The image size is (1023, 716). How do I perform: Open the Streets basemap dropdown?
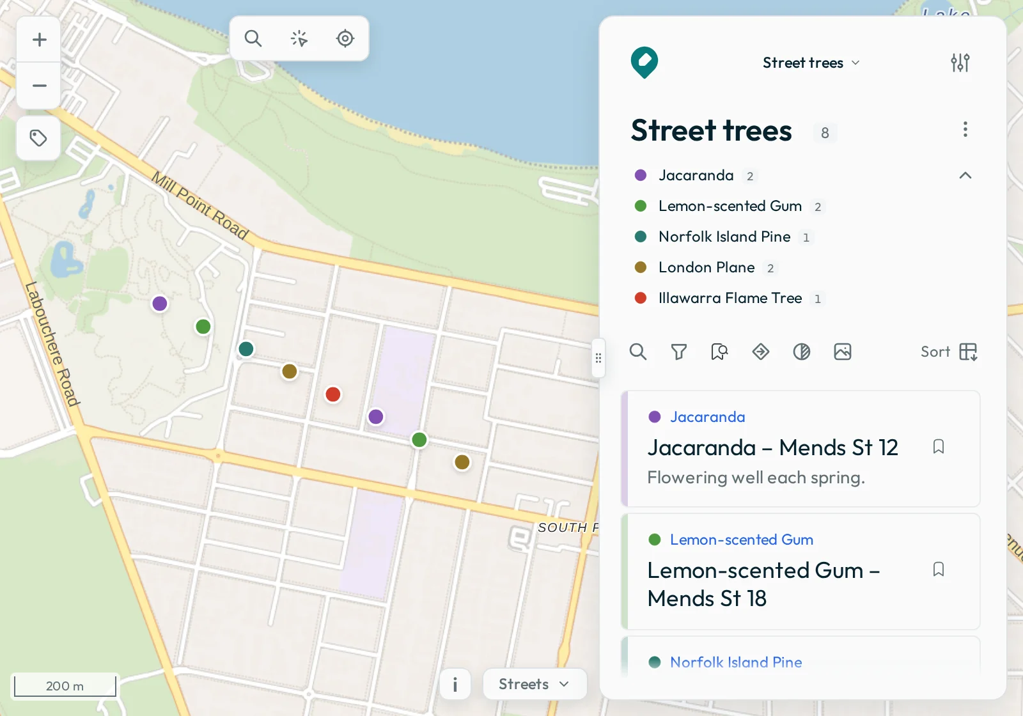pos(535,684)
